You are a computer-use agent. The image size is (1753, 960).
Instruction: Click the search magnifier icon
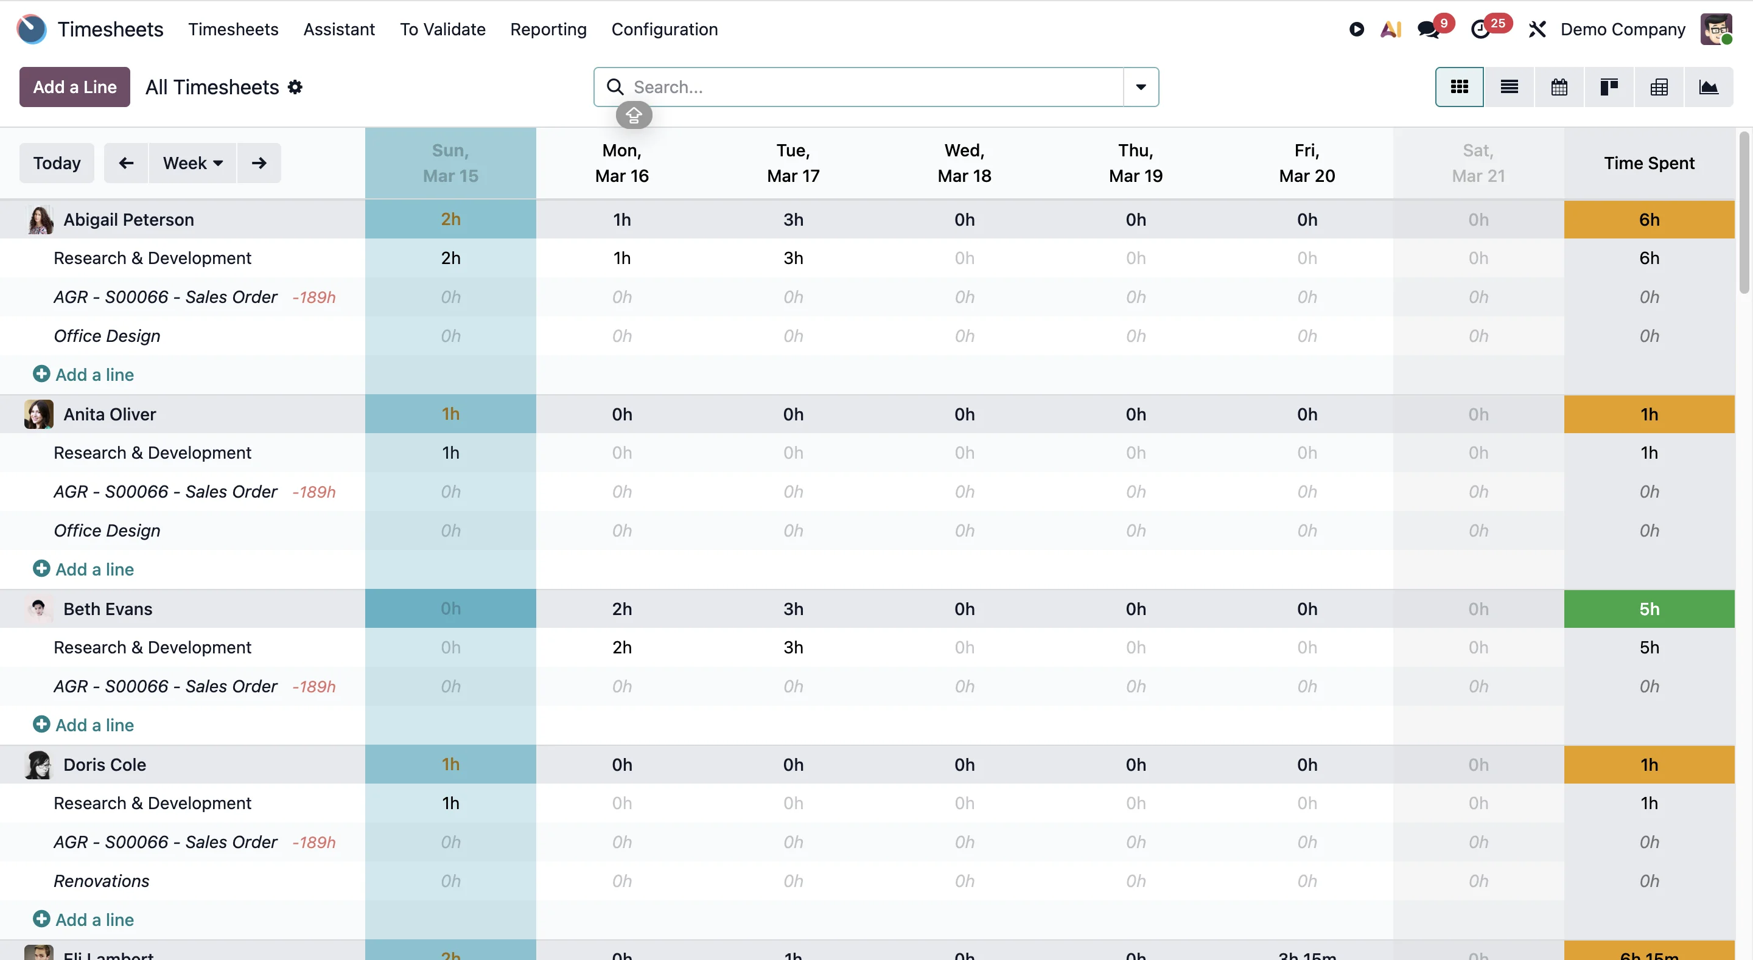[615, 87]
